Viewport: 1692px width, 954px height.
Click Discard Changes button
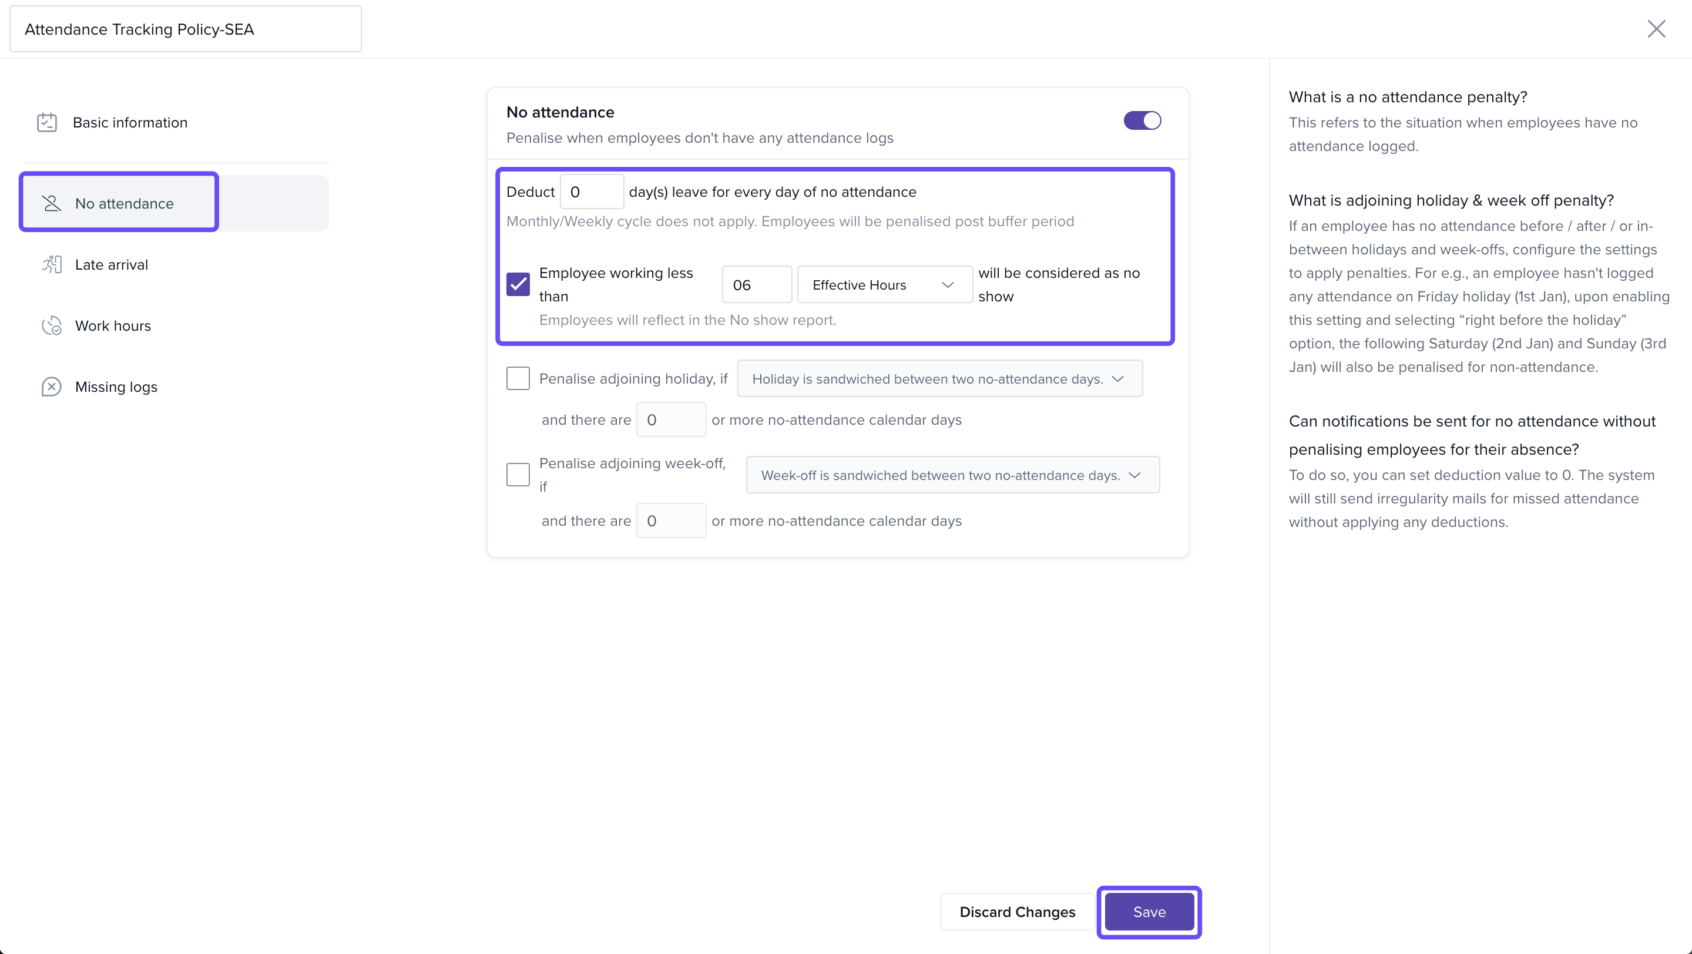[1017, 911]
